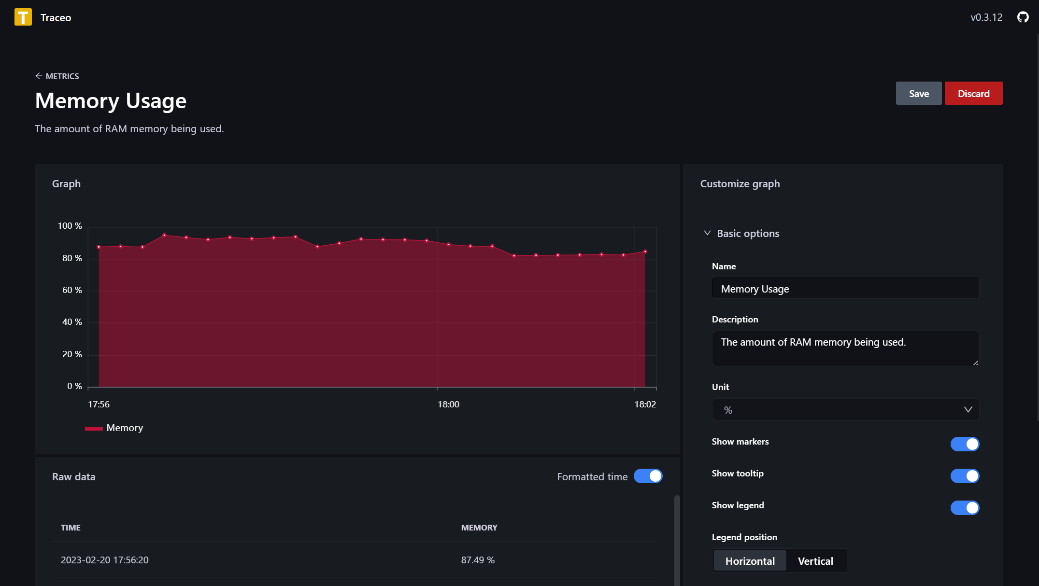Click inside the Description textarea
1039x586 pixels.
(845, 348)
